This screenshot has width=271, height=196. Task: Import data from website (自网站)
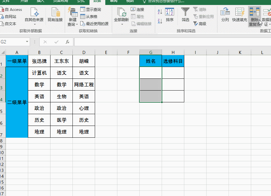[x=8, y=17]
